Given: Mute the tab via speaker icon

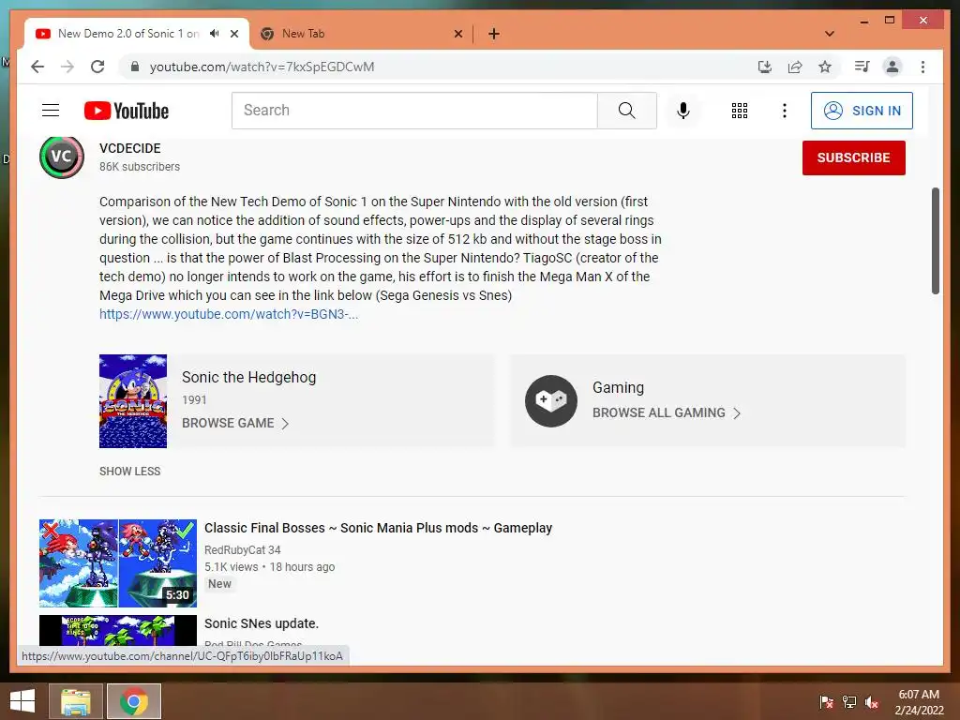Looking at the screenshot, I should pos(215,33).
